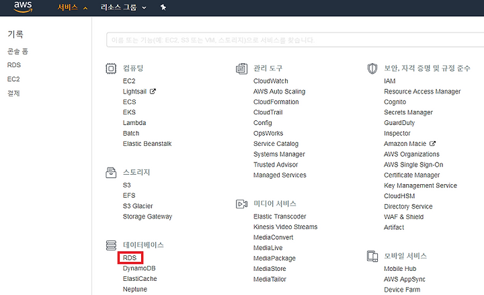
Task: Open CloudWatch
Action: (271, 81)
